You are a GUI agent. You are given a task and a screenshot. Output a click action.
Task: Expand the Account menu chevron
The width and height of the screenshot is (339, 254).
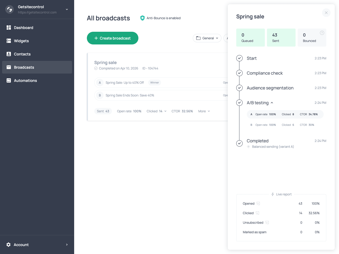67,245
